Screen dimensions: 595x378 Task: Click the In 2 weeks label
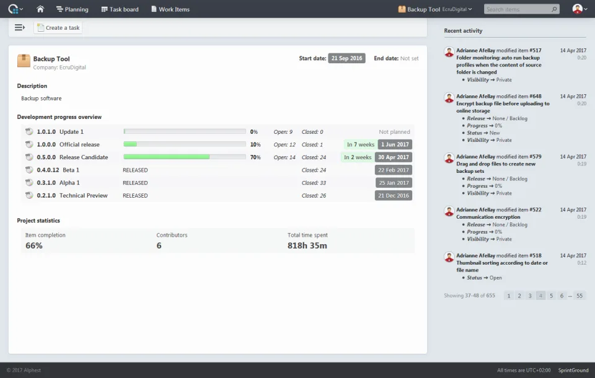pyautogui.click(x=358, y=157)
